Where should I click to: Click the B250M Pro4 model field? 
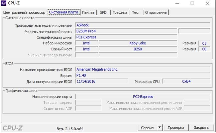(x=126, y=31)
